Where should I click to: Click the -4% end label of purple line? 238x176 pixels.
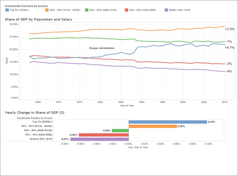[x=229, y=71]
